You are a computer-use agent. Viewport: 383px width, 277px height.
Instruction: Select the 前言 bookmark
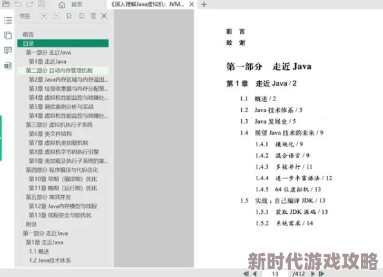(28, 34)
